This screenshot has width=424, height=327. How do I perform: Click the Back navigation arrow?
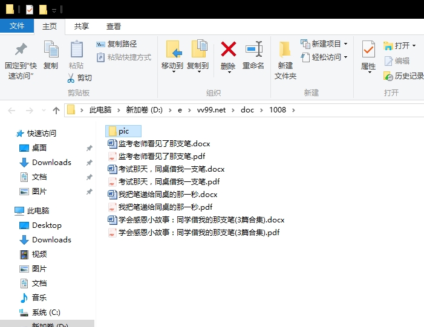pos(11,110)
